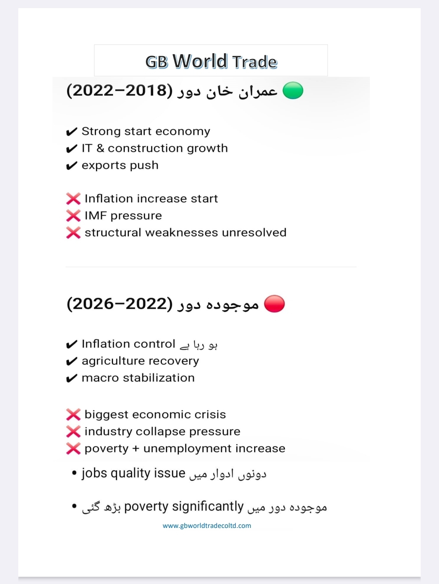Click the red X beside "biggest economic crisis"
Image resolution: width=439 pixels, height=584 pixels.
(x=73, y=415)
